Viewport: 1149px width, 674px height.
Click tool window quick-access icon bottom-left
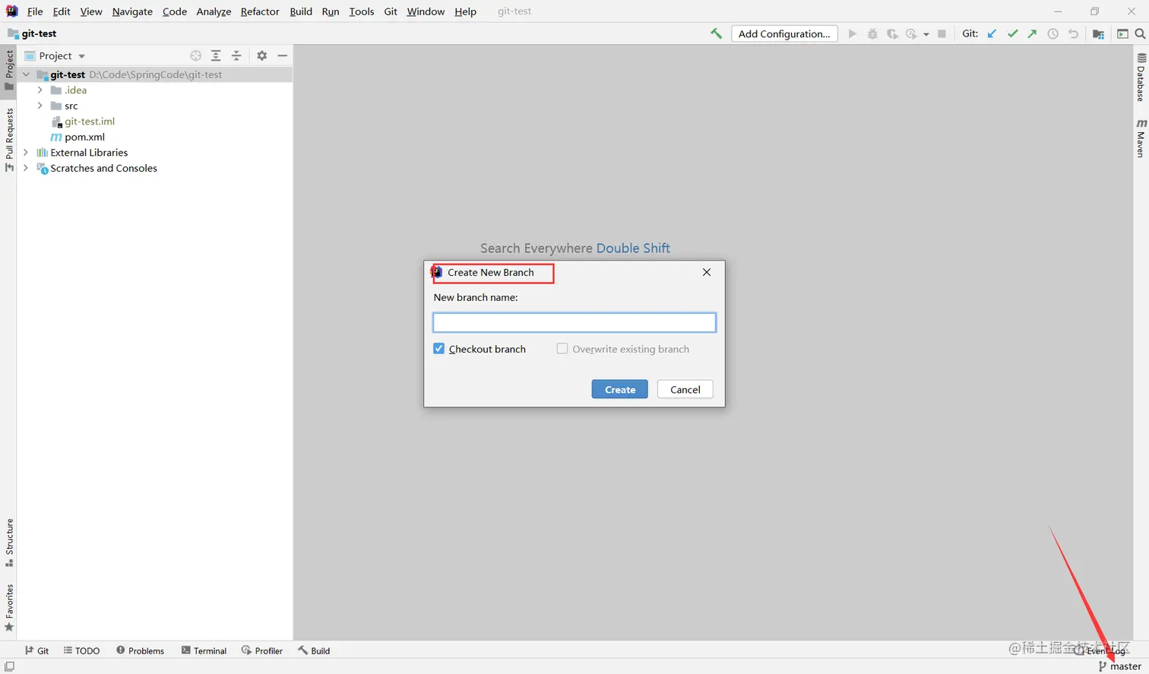9,666
